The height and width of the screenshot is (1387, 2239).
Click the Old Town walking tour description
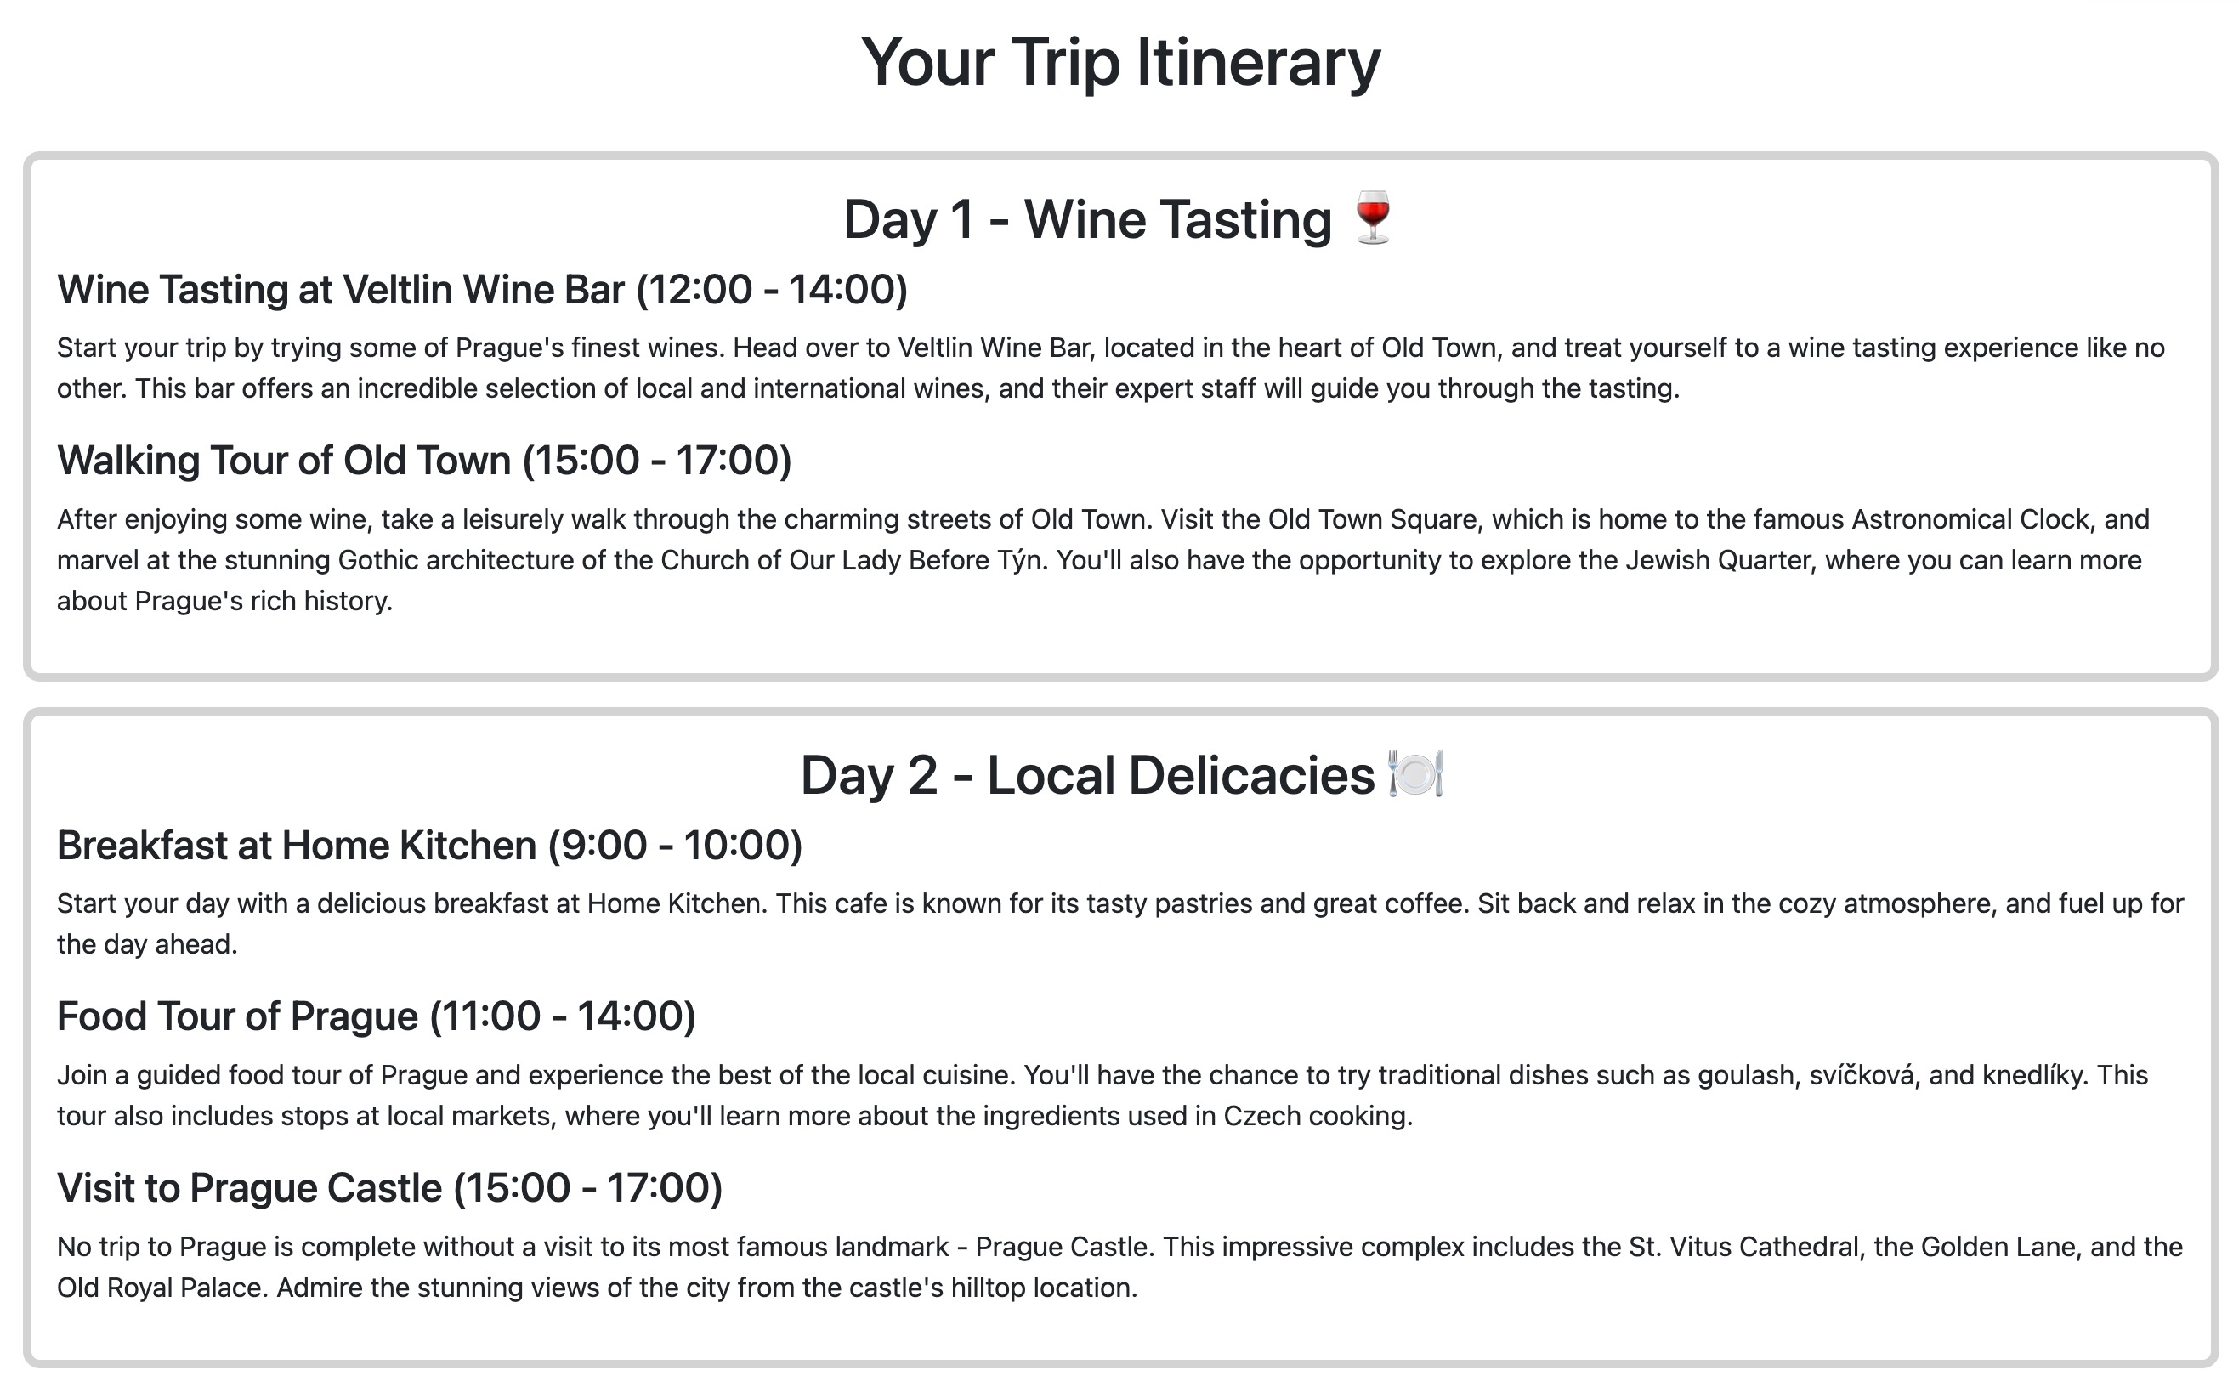[x=1102, y=559]
